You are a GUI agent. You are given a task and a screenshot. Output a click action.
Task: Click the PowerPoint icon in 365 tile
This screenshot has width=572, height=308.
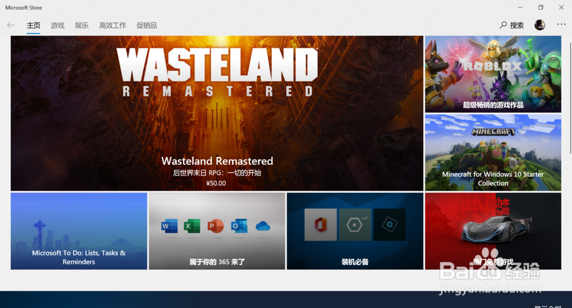[215, 226]
